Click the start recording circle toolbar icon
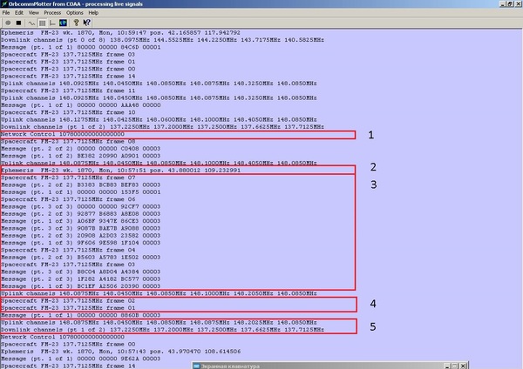The image size is (523, 369). pos(8,23)
